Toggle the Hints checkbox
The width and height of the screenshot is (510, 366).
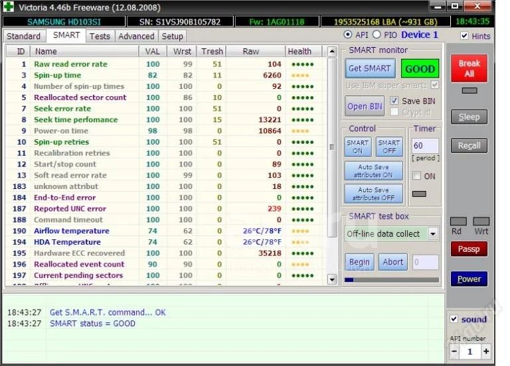pyautogui.click(x=464, y=36)
